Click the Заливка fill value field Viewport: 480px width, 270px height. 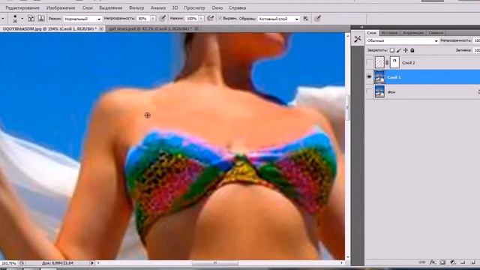(x=477, y=50)
